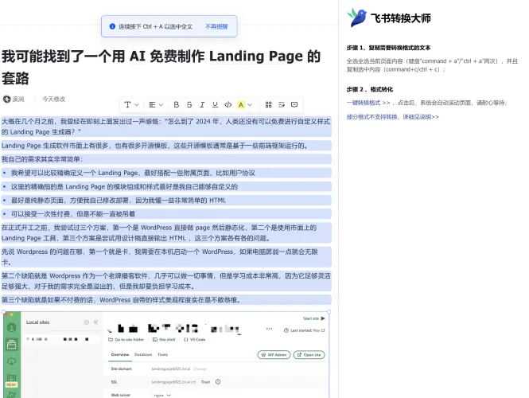Image resolution: width=529 pixels, height=398 pixels.
Task: Add a comment with the comment icon
Action: [x=294, y=104]
